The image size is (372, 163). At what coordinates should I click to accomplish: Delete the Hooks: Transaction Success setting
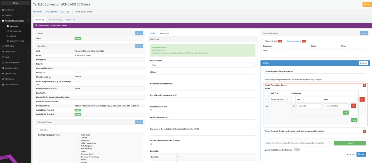(x=364, y=85)
